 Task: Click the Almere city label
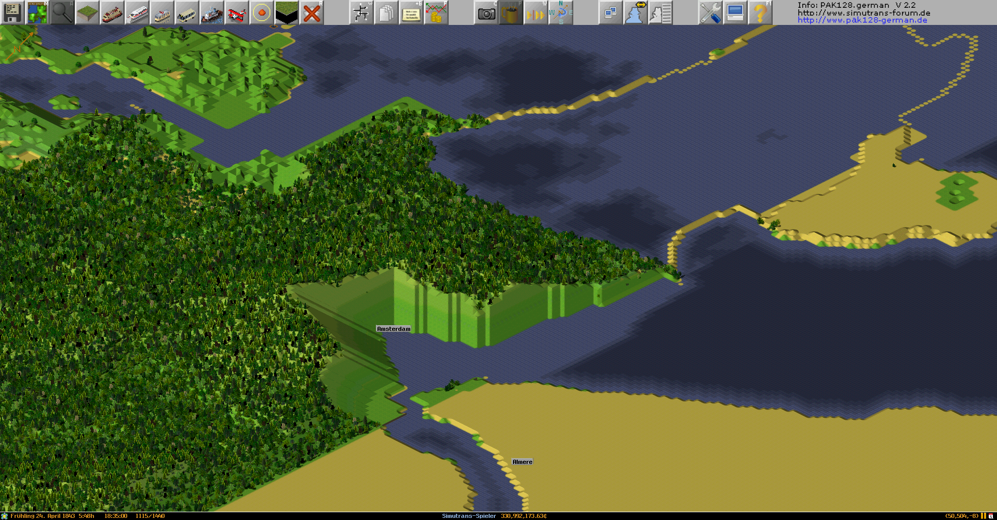(x=522, y=462)
